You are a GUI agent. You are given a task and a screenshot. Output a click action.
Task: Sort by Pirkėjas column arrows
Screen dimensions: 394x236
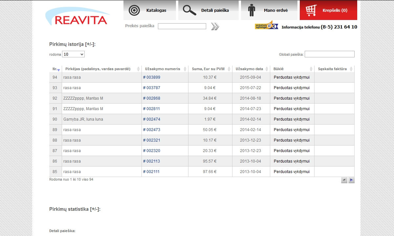(138, 69)
